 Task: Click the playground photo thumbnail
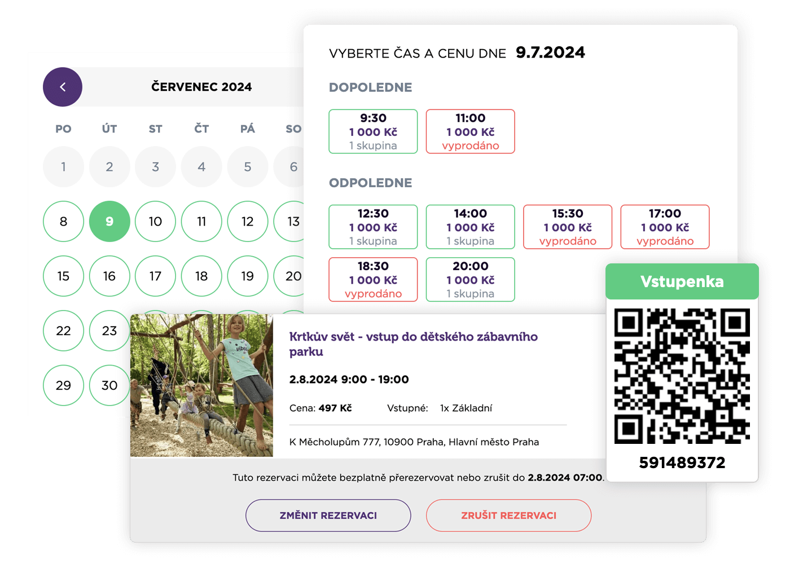pos(203,386)
